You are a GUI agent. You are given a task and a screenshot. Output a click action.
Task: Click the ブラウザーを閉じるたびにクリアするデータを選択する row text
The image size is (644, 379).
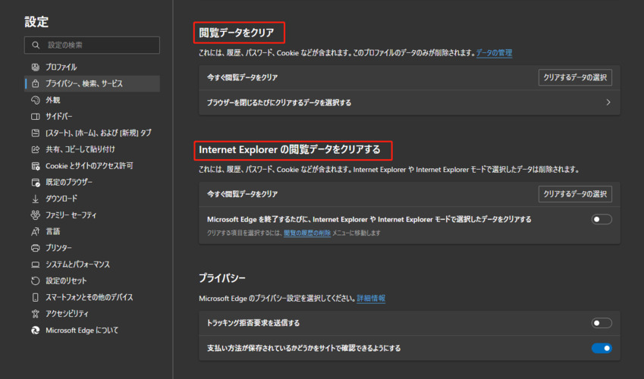click(279, 102)
